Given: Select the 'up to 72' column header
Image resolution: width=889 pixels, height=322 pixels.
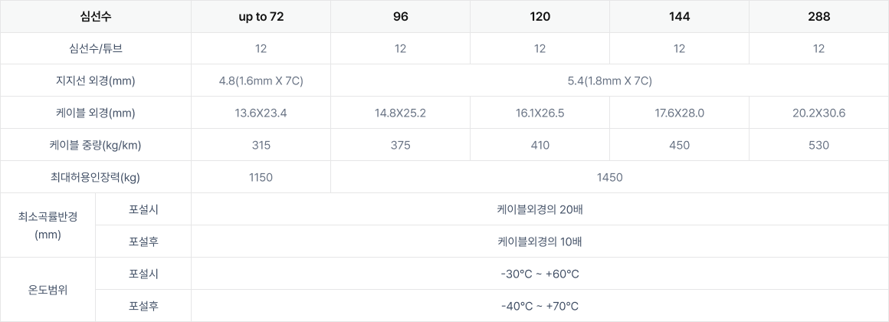Looking at the screenshot, I should 261,16.
